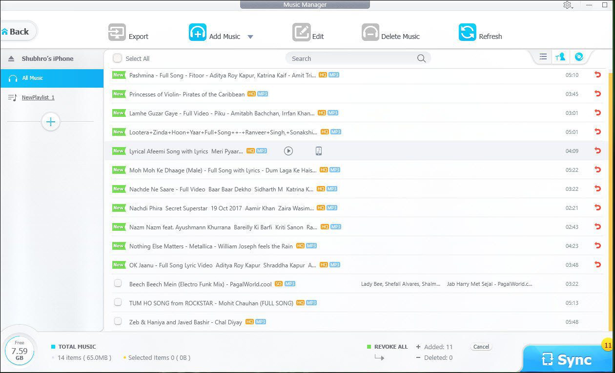Image resolution: width=615 pixels, height=373 pixels.
Task: Click the Selected Items 0 (0B) text
Action: [x=159, y=358]
